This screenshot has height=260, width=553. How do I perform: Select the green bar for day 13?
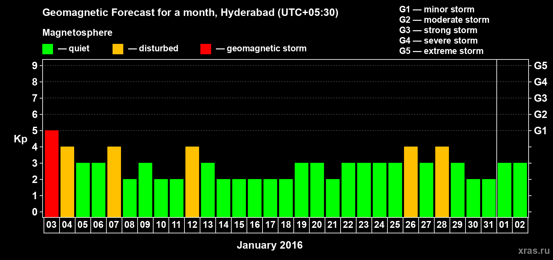(x=208, y=190)
